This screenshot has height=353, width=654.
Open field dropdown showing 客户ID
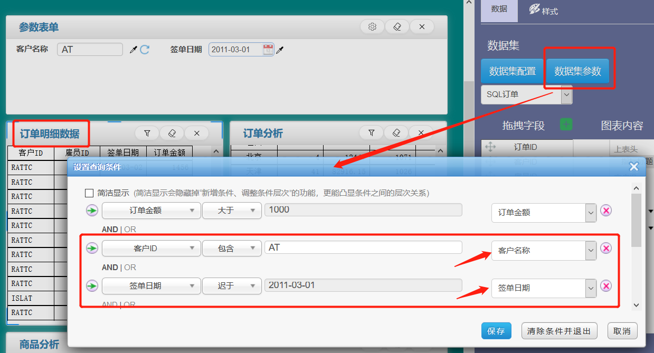[x=151, y=248]
